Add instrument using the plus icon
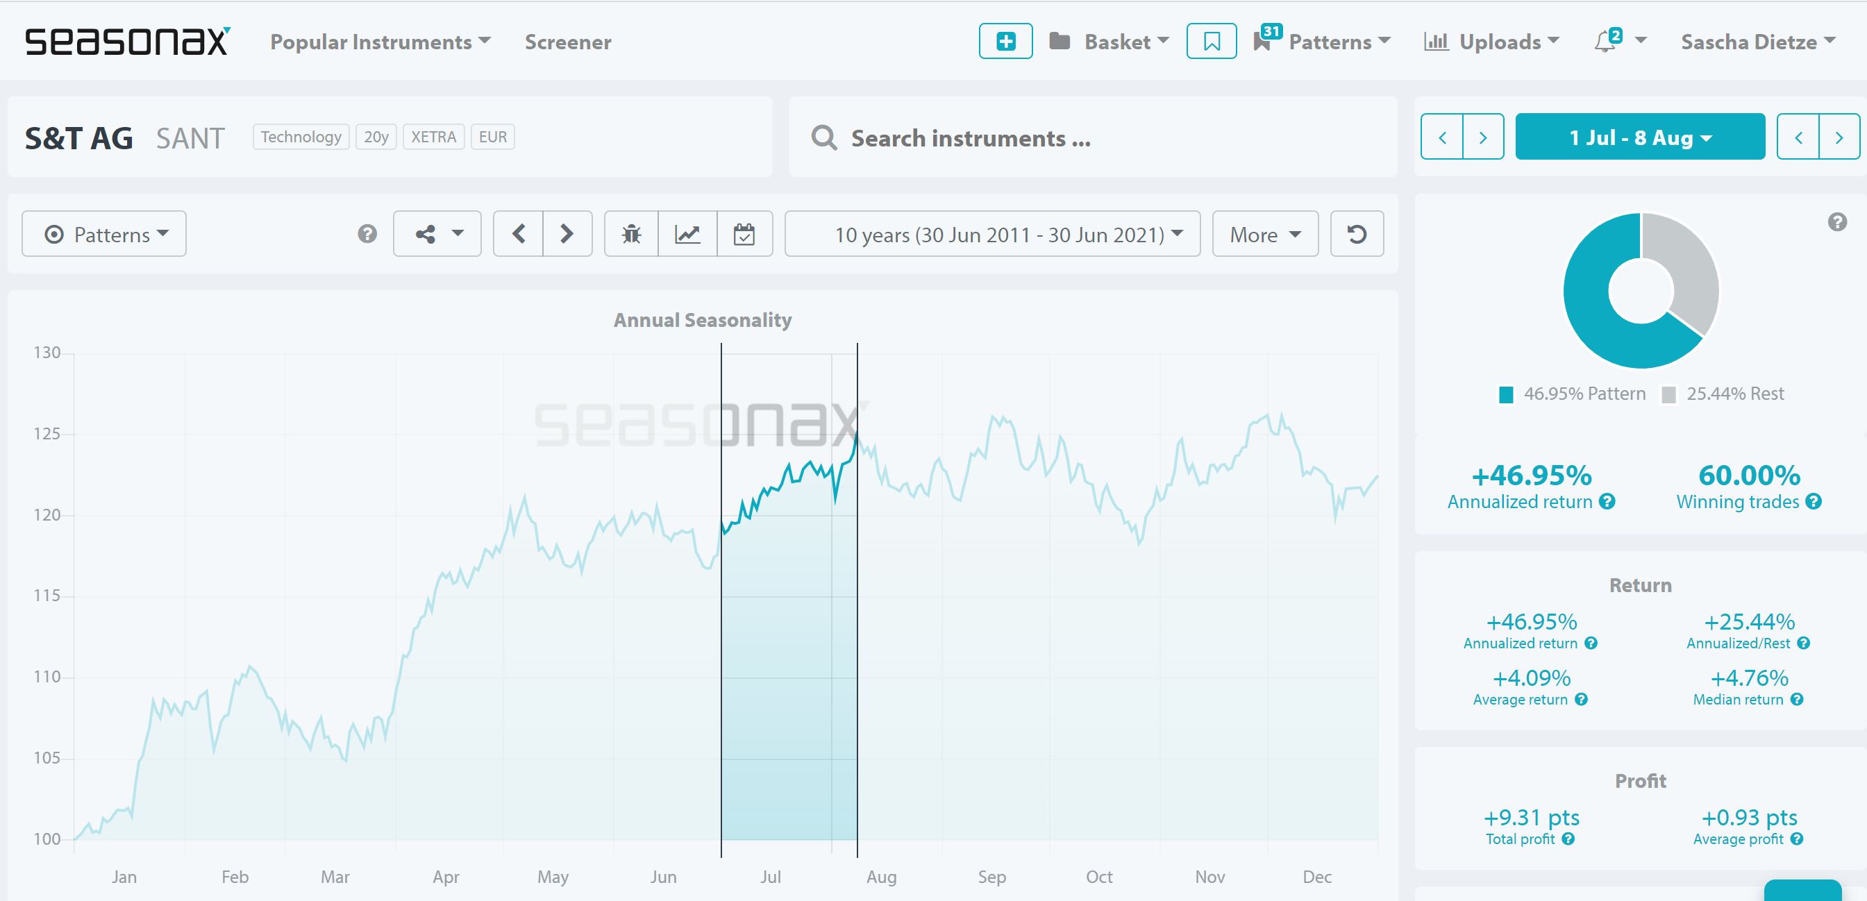Viewport: 1867px width, 901px height. 1006,42
